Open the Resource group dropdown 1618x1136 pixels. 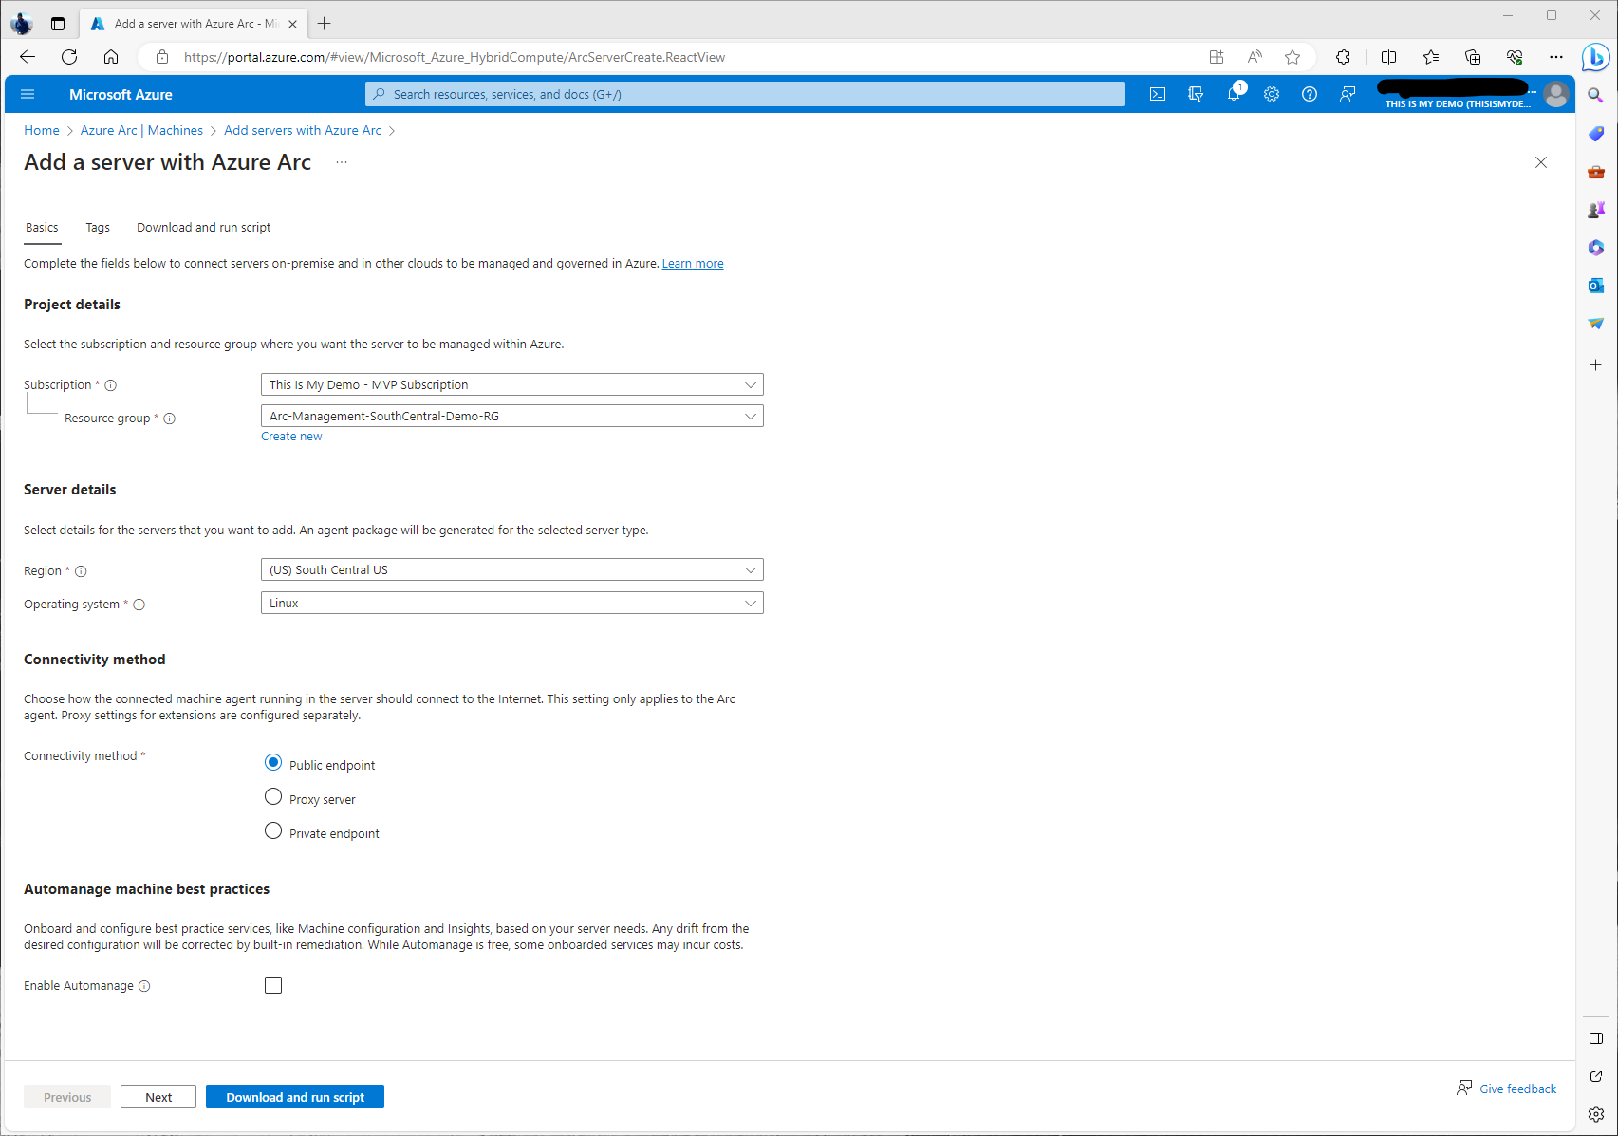click(511, 416)
